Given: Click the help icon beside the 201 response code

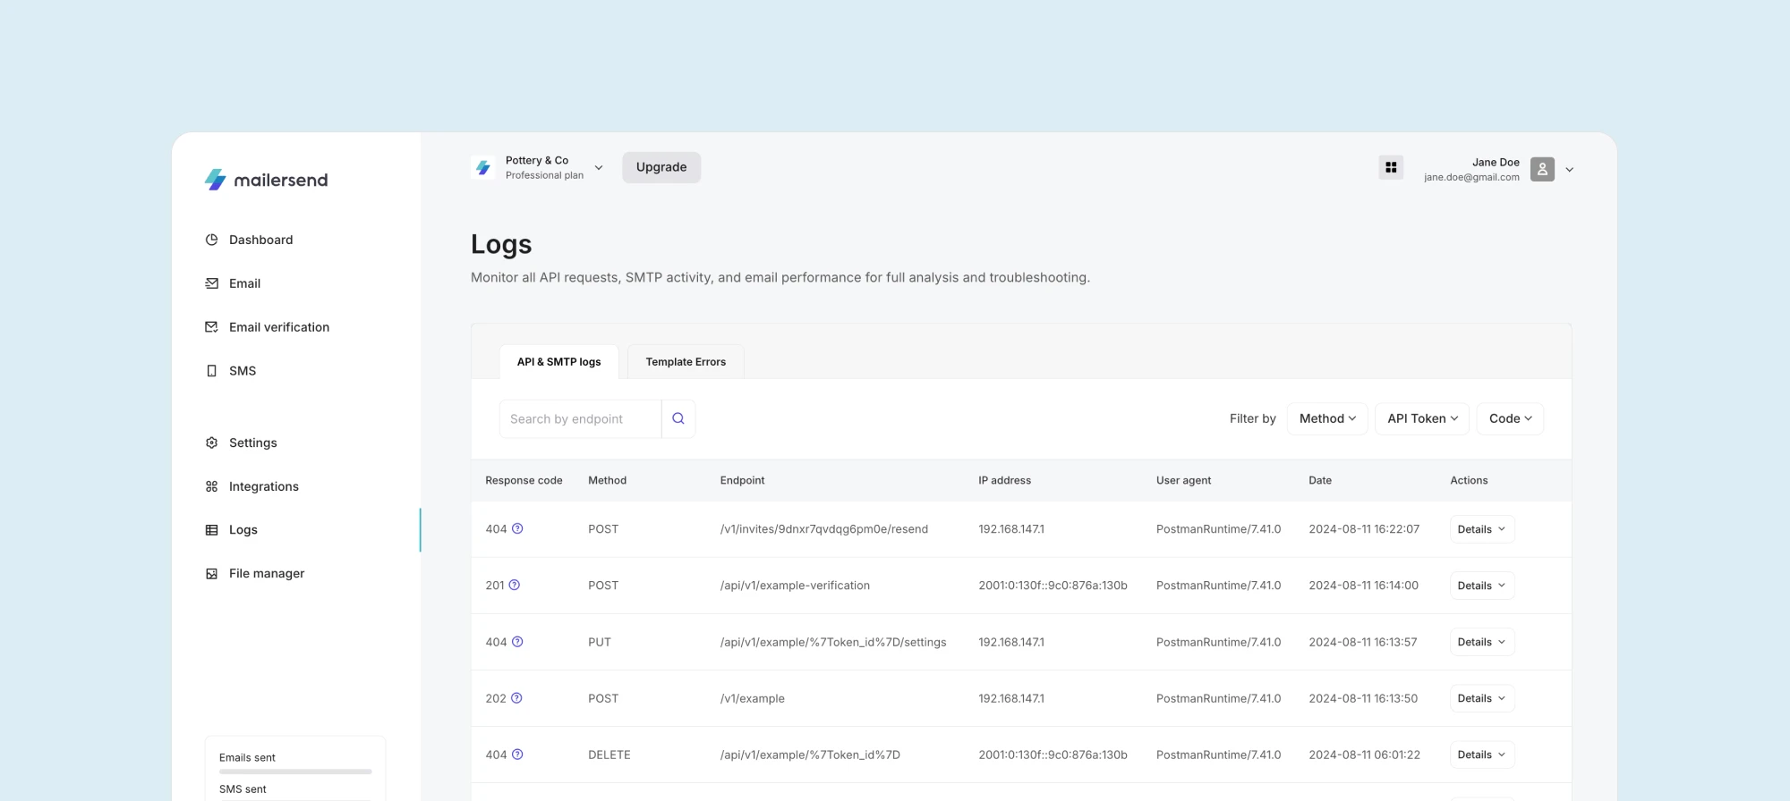Looking at the screenshot, I should pos(515,586).
